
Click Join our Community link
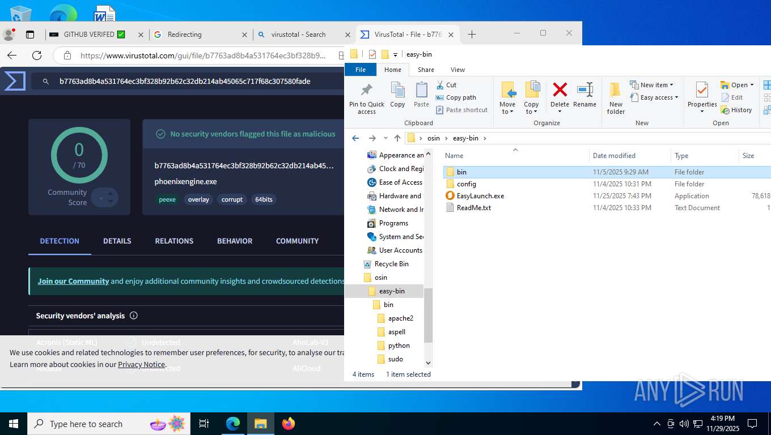point(73,281)
